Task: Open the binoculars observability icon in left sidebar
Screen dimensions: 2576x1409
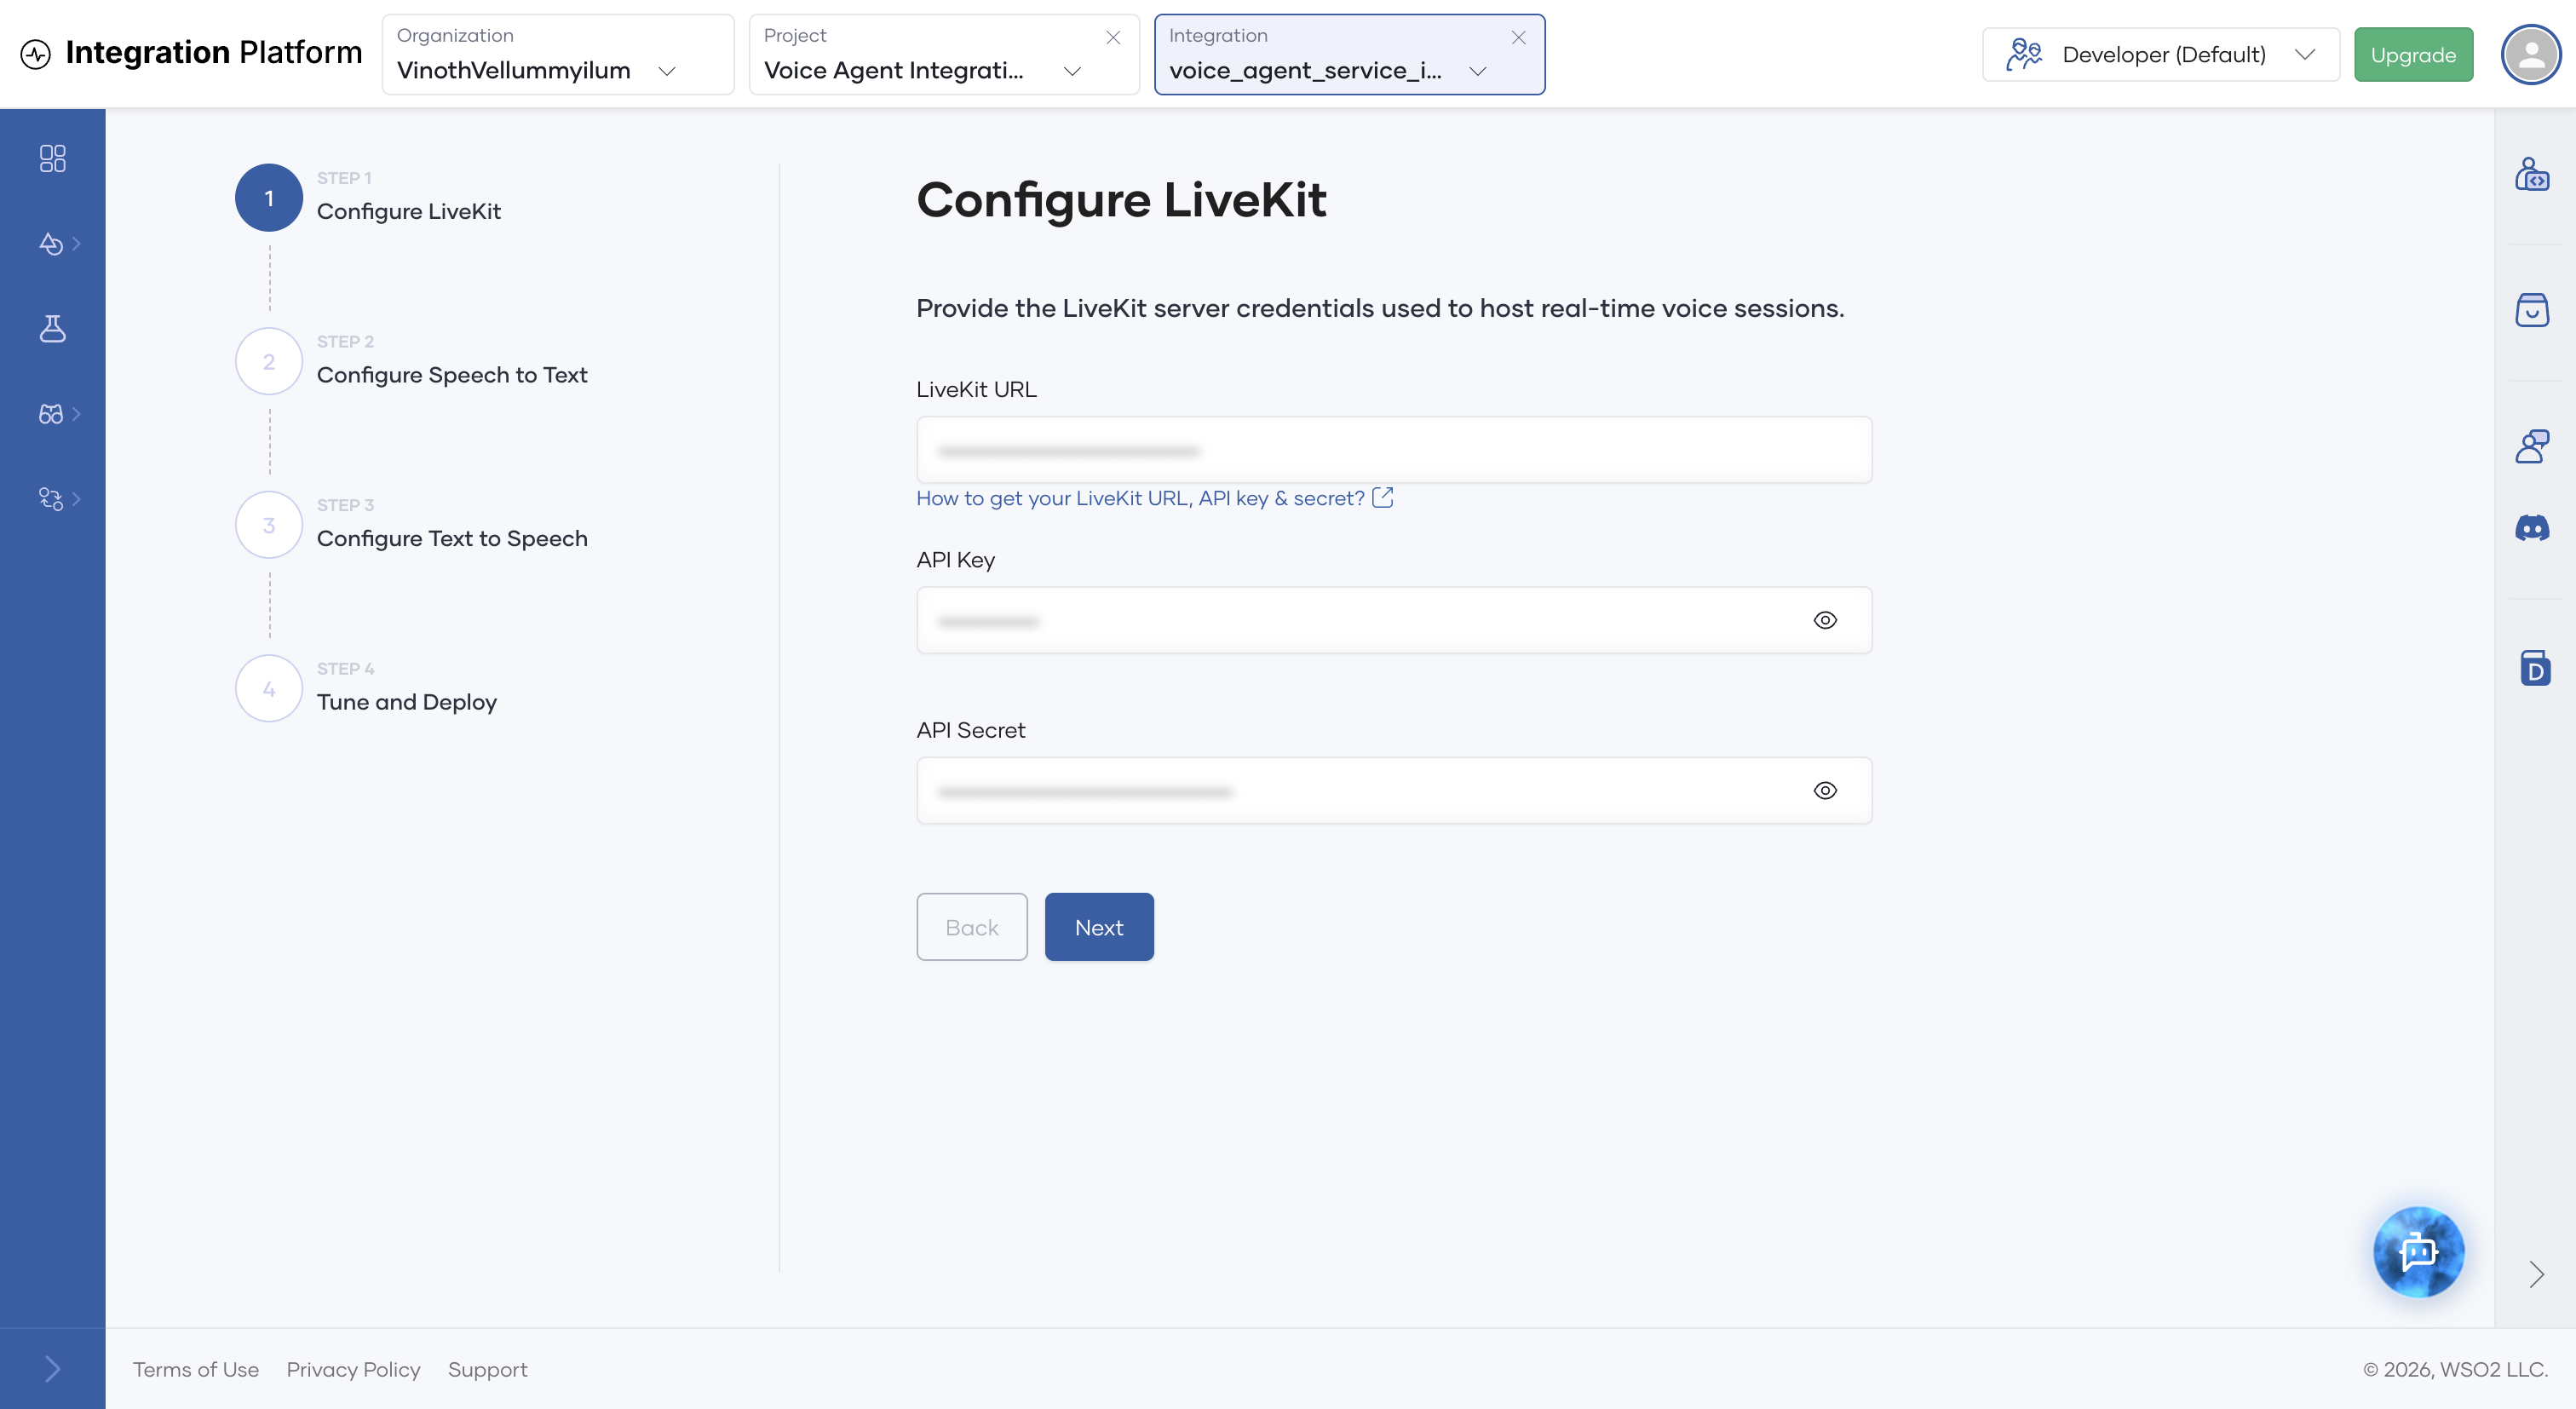Action: [x=51, y=414]
